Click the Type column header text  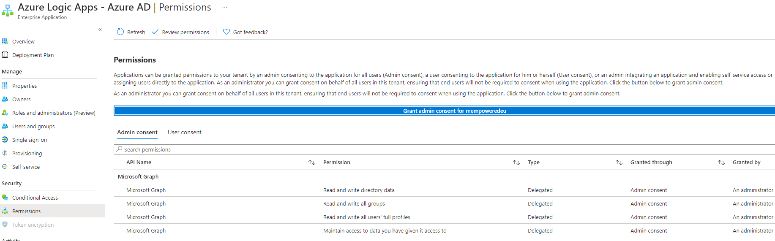coord(534,162)
